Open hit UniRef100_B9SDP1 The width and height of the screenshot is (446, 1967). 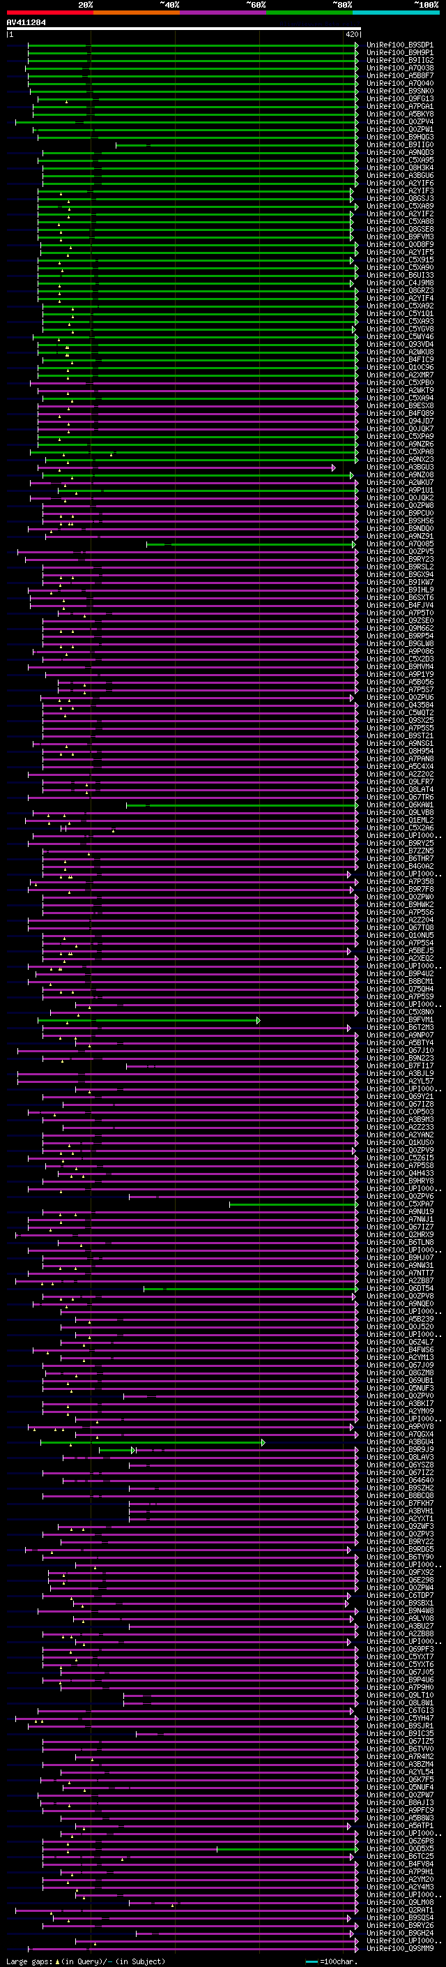click(399, 45)
